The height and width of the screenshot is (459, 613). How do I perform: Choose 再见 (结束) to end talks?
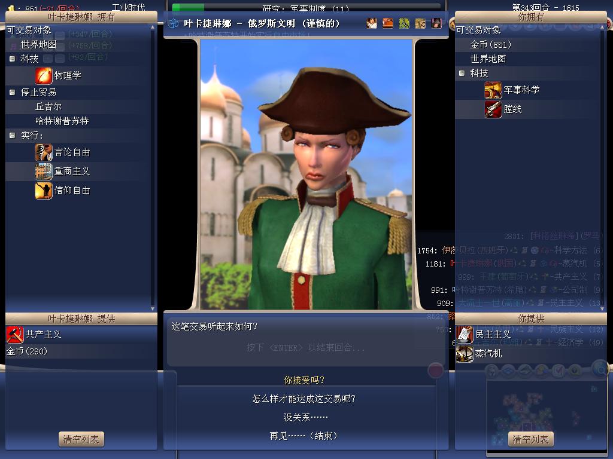[x=304, y=436]
